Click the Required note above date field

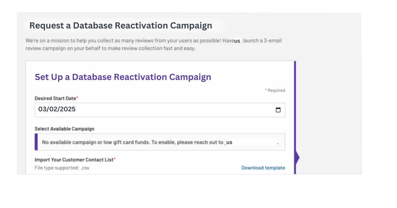coord(275,90)
